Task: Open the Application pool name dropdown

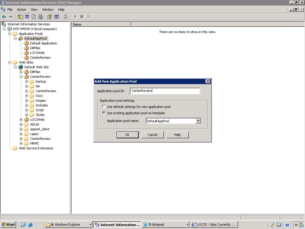Action: [198, 121]
